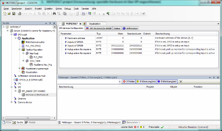The image size is (222, 131).
Task: Switch to the Status tab
Action: (117, 28)
